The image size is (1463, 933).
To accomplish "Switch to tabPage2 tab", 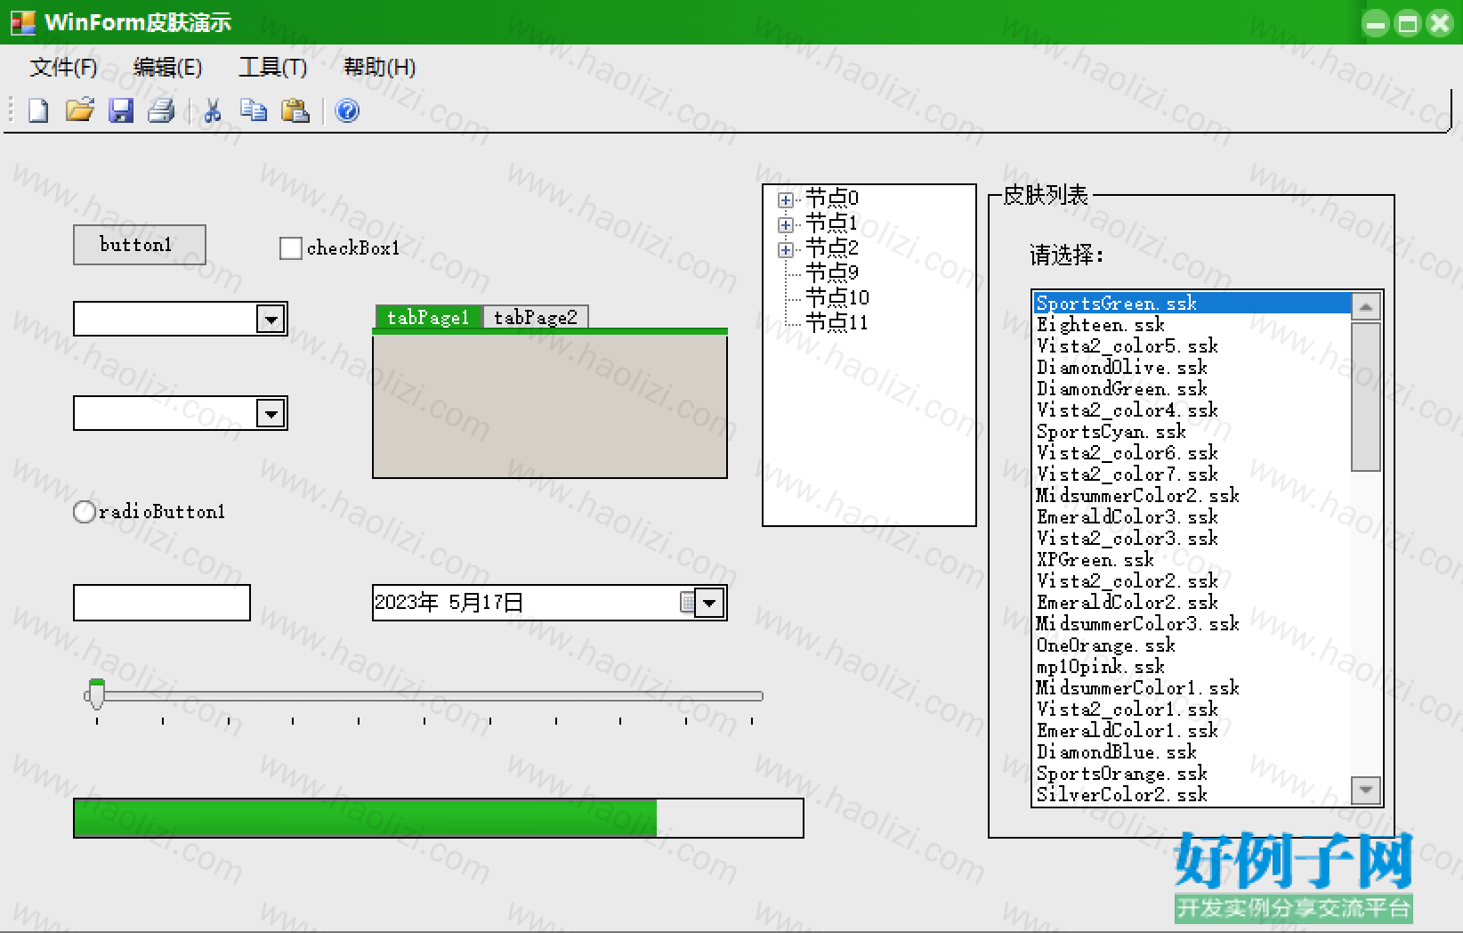I will coord(536,317).
